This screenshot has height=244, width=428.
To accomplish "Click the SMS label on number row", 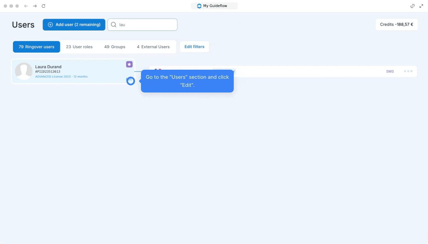I will [x=390, y=71].
